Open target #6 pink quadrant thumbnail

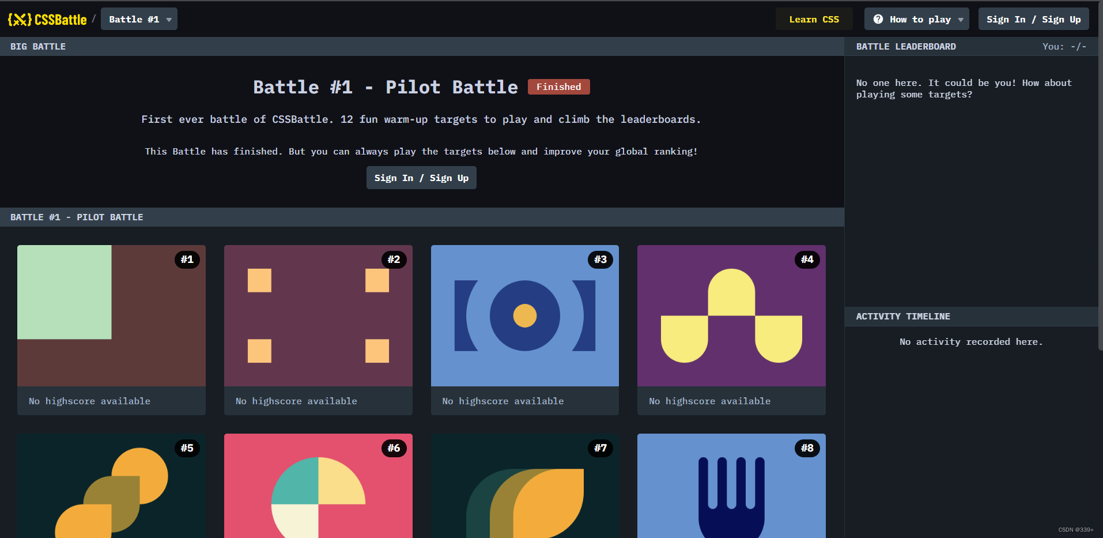(x=318, y=486)
